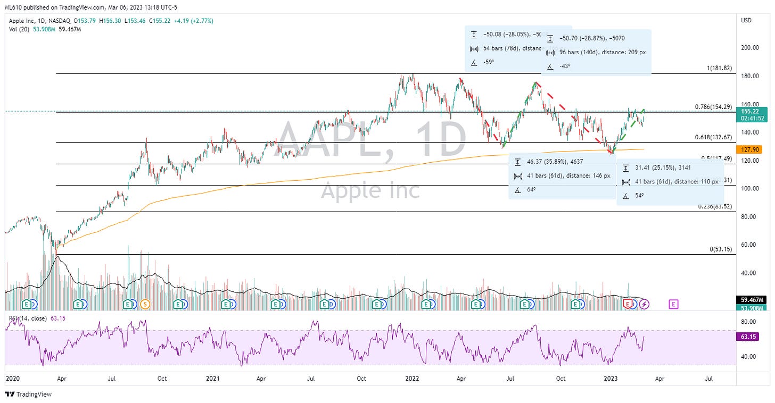Viewport: 775px width, 403px height.
Task: Select the Fibonacci level 0.236(83.52) label
Action: tap(716, 206)
